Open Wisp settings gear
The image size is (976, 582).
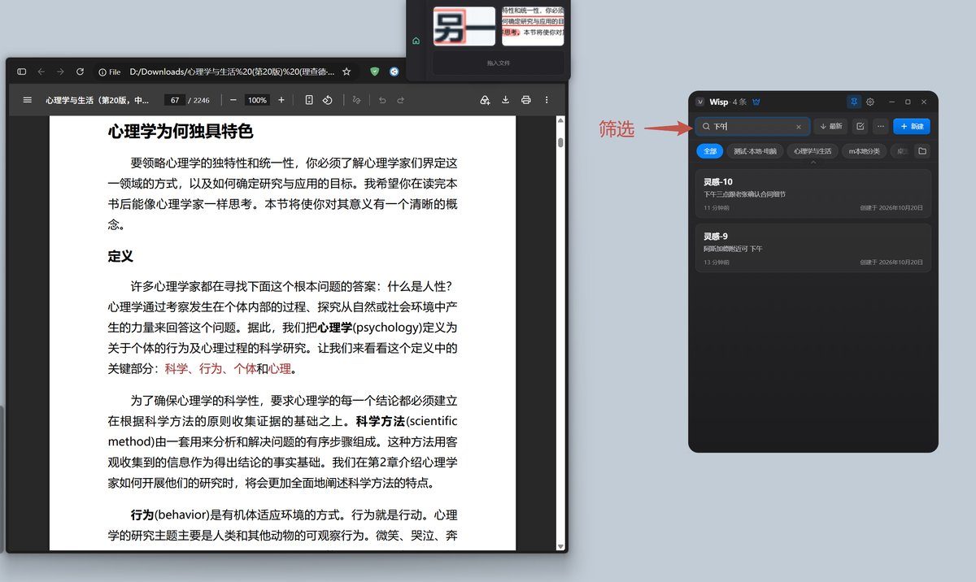[870, 102]
